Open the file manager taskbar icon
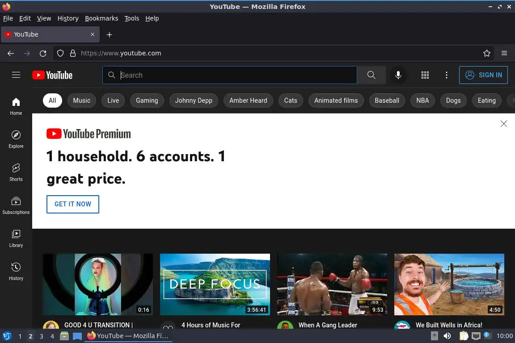Viewport: 515px width, 343px height. (x=64, y=336)
